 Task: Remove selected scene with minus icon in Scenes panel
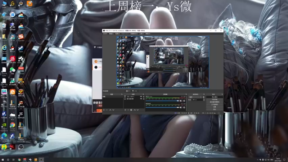(x=107, y=110)
